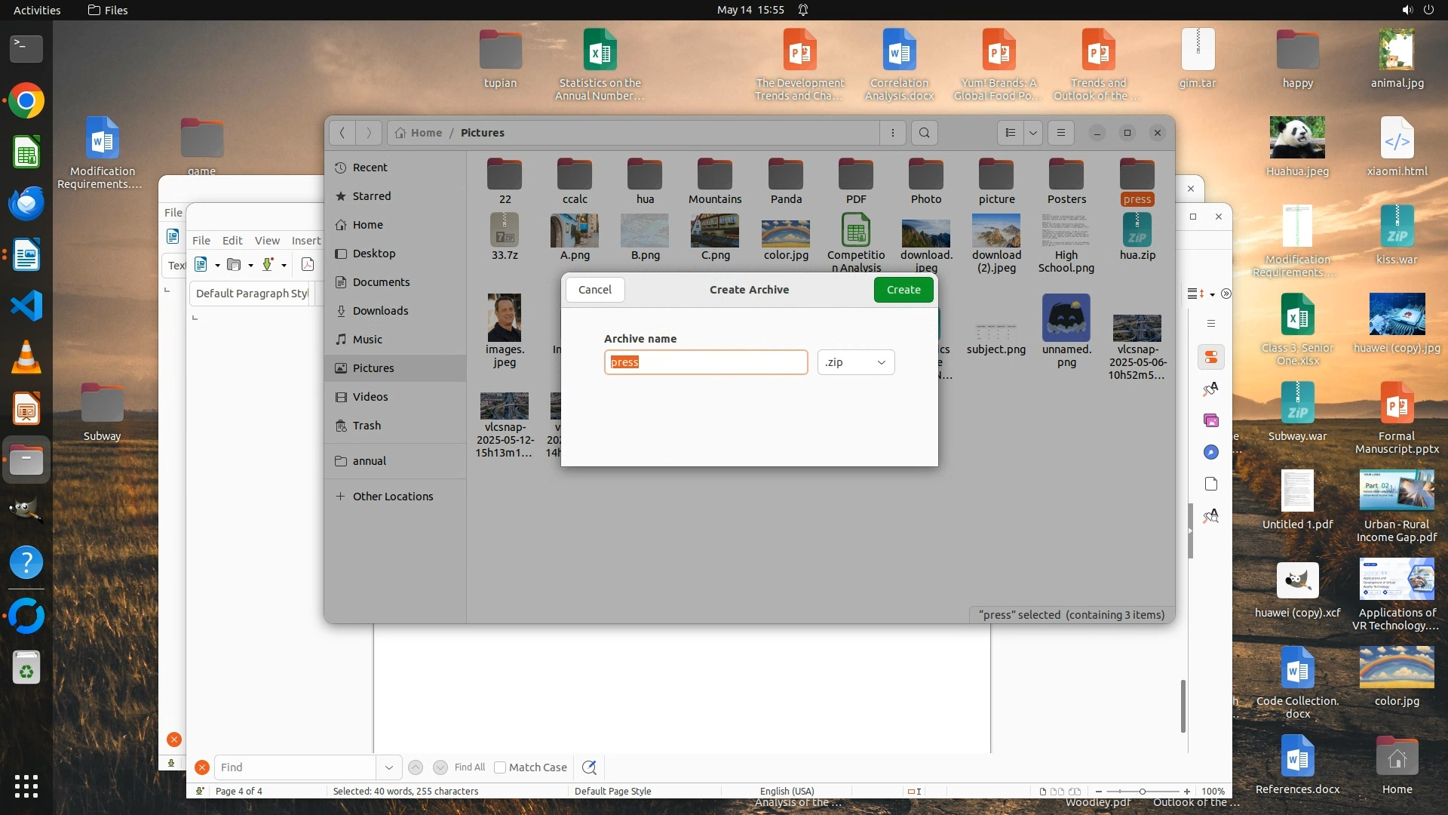Click the green Create button
This screenshot has height=815, width=1448.
pos(903,290)
